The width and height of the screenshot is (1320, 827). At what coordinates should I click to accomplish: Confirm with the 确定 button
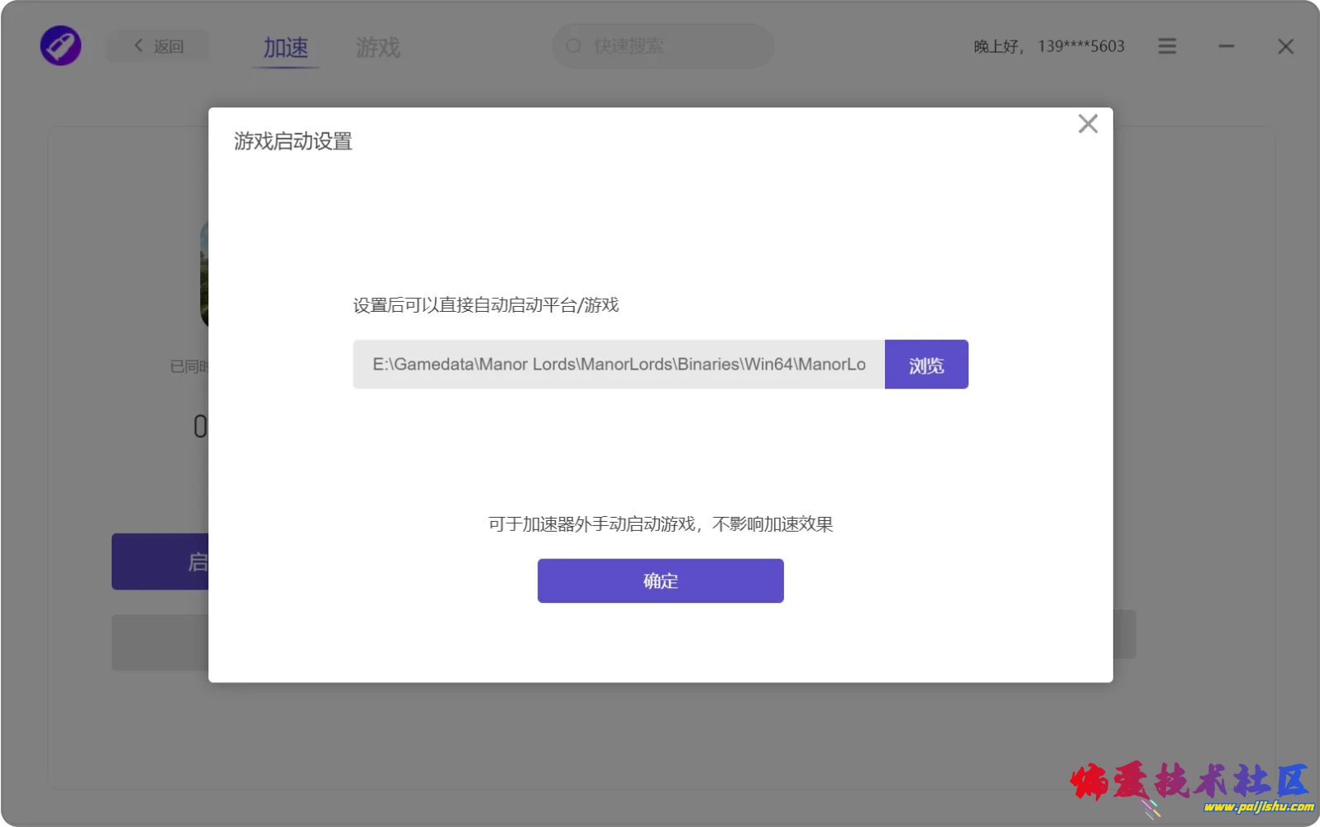(x=660, y=581)
